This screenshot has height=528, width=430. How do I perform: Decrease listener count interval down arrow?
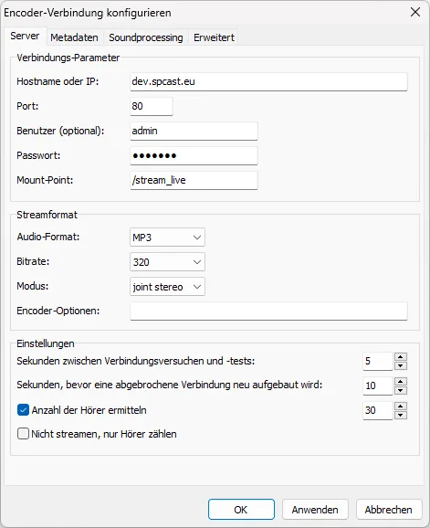coord(401,415)
